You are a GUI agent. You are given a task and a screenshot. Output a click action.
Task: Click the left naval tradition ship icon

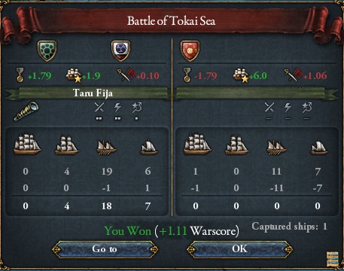[x=74, y=75]
